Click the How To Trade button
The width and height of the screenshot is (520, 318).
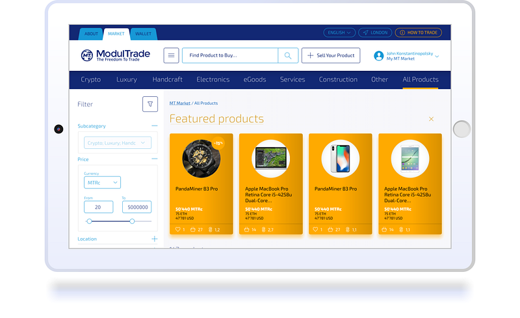click(418, 33)
